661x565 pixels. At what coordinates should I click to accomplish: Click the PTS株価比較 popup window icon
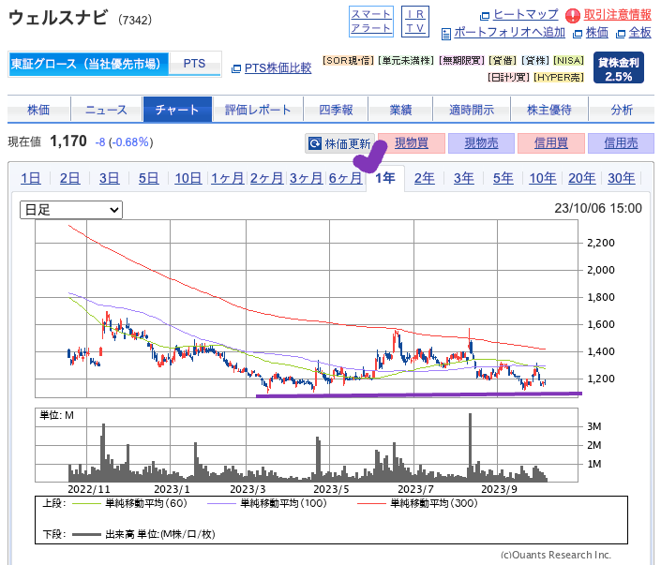[236, 68]
